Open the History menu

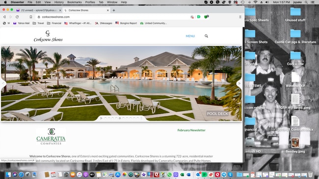point(59,2)
